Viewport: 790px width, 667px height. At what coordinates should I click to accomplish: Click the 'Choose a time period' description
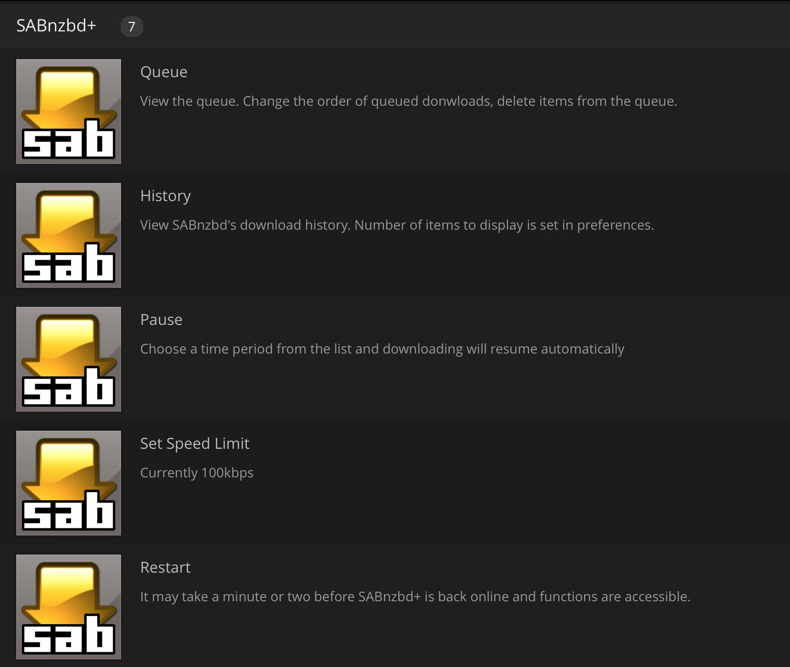pos(382,349)
